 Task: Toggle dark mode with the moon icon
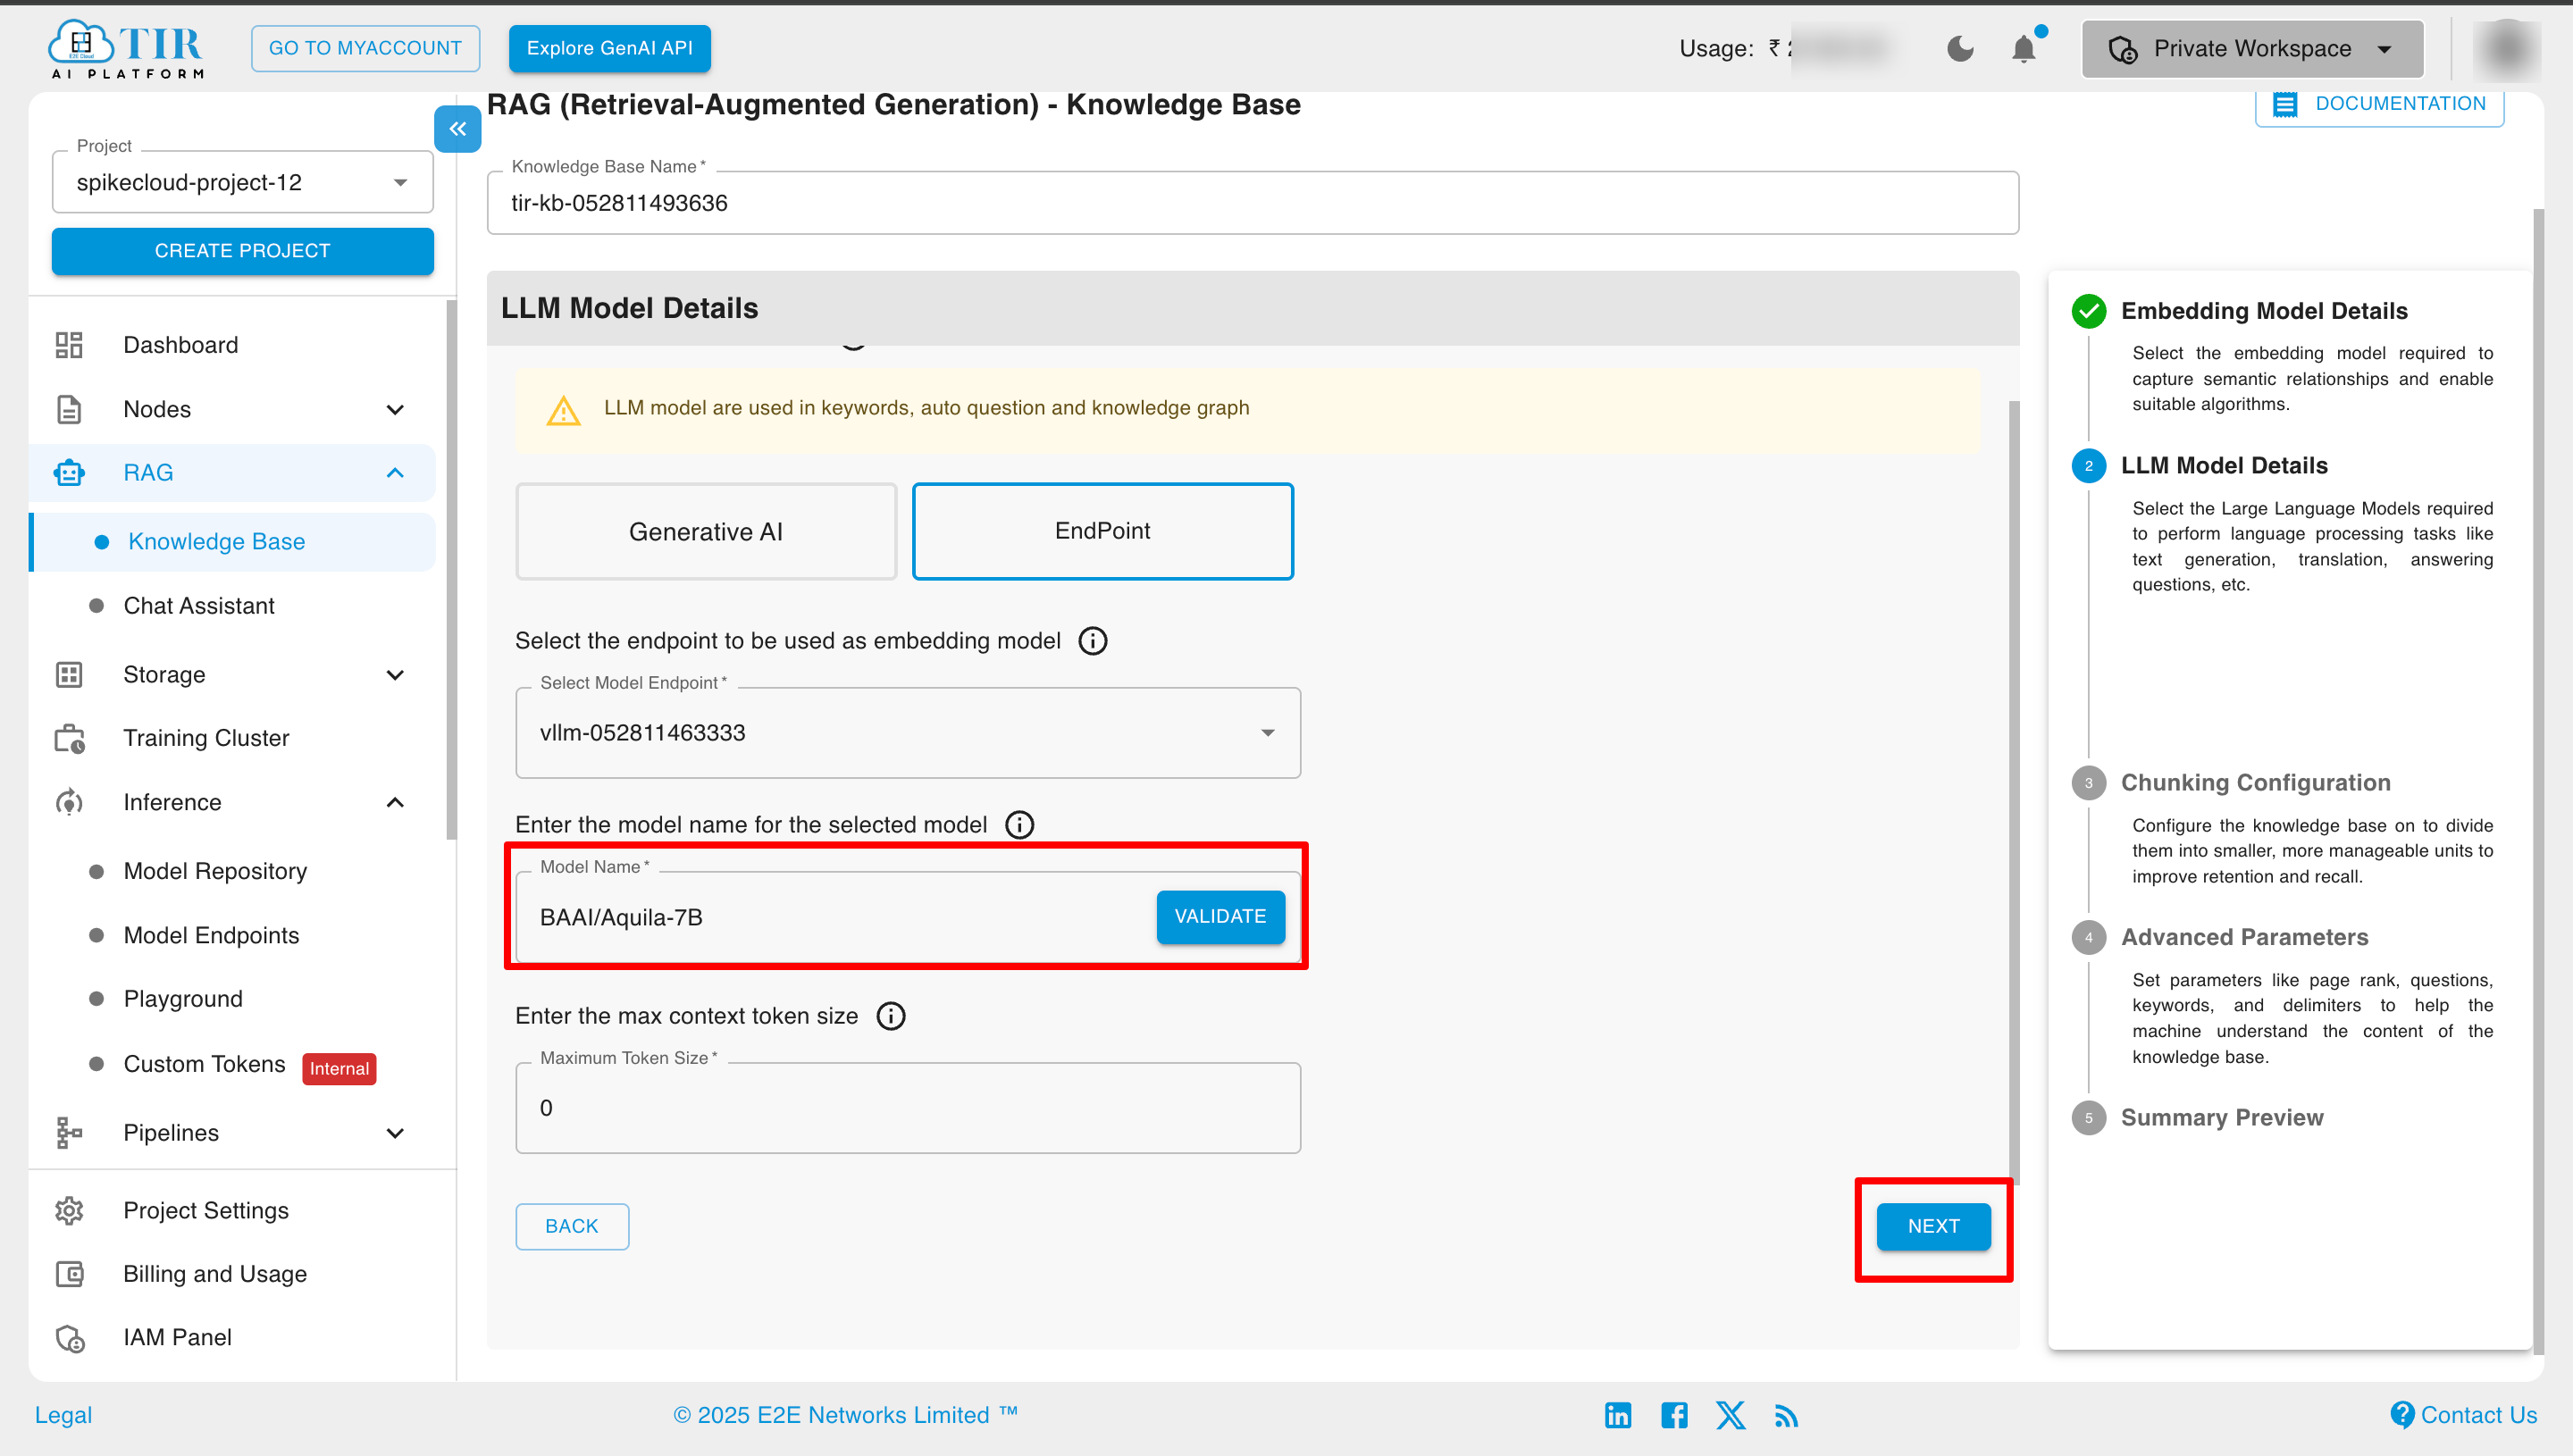click(x=1960, y=48)
